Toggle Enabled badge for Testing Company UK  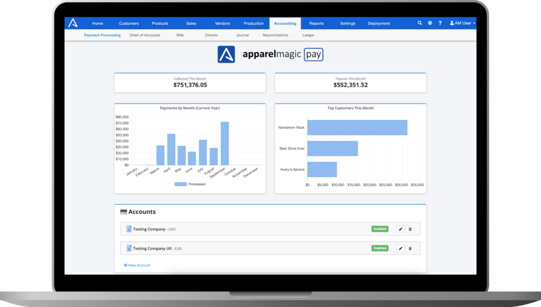tap(380, 248)
